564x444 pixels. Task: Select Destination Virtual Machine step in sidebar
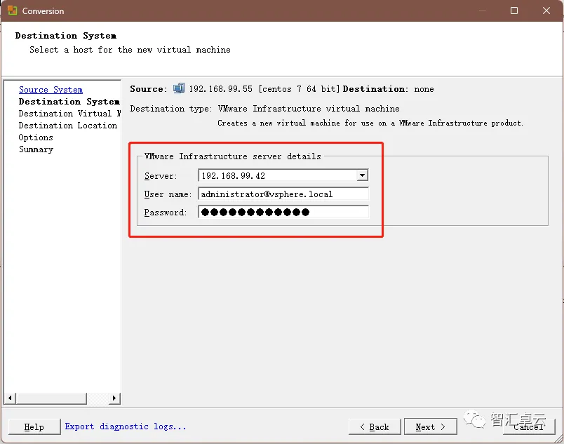(x=69, y=114)
